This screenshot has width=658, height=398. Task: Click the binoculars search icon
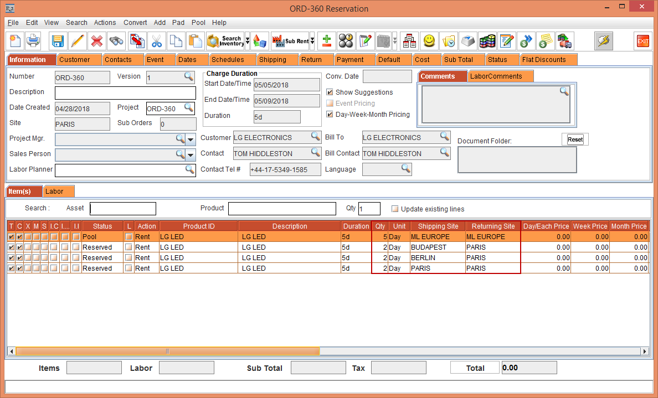(116, 41)
